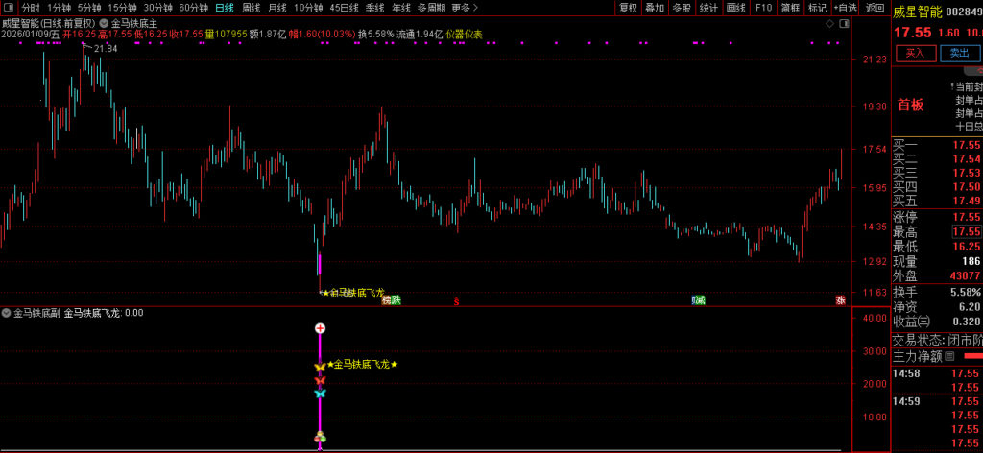The height and width of the screenshot is (453, 983).
Task: Toggle 复权 price adjustment
Action: point(628,8)
